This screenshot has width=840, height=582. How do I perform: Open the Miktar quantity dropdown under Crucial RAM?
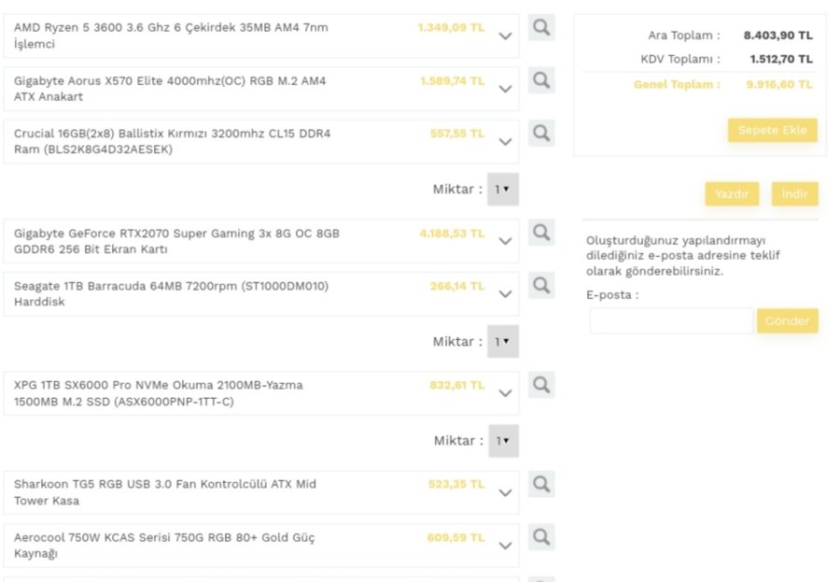click(503, 189)
